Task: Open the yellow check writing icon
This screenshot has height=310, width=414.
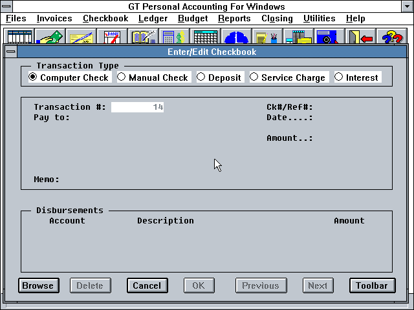Action: point(82,36)
